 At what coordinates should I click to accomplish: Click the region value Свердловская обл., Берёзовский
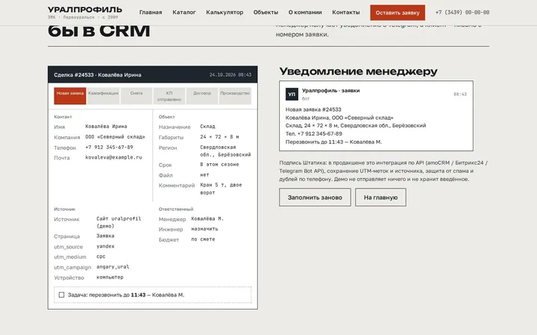click(225, 150)
